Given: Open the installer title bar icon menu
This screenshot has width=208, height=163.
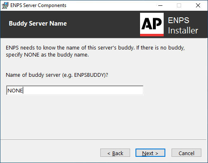Looking at the screenshot, I should point(5,5).
